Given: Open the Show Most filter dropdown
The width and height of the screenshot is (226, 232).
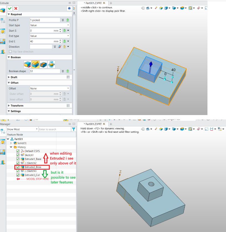Looking at the screenshot, I should (22, 129).
